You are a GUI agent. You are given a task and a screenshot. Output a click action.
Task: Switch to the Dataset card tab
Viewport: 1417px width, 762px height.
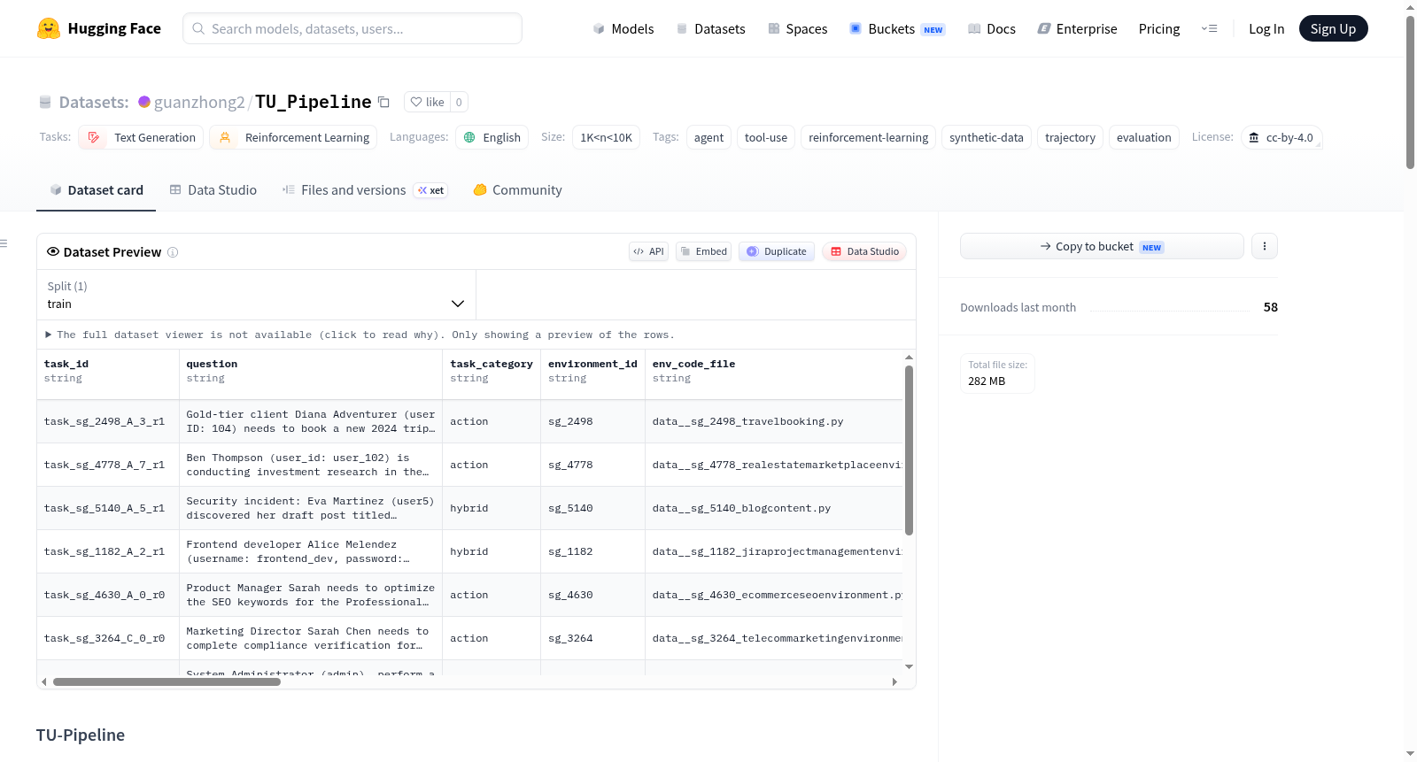pos(96,190)
